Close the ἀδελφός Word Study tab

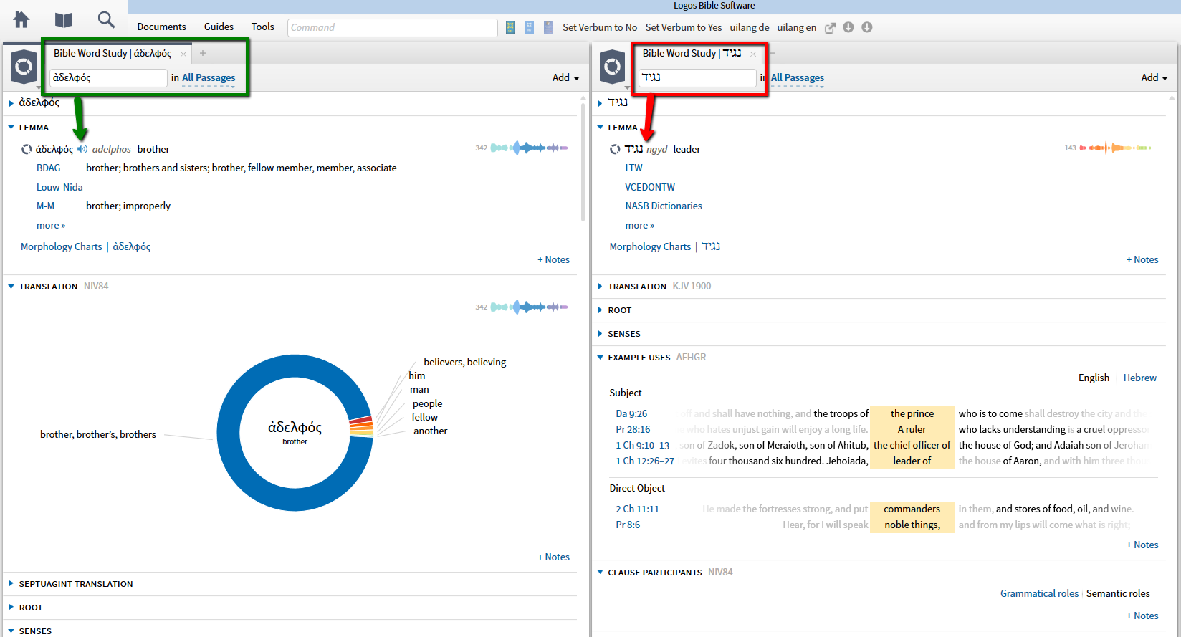click(x=183, y=54)
